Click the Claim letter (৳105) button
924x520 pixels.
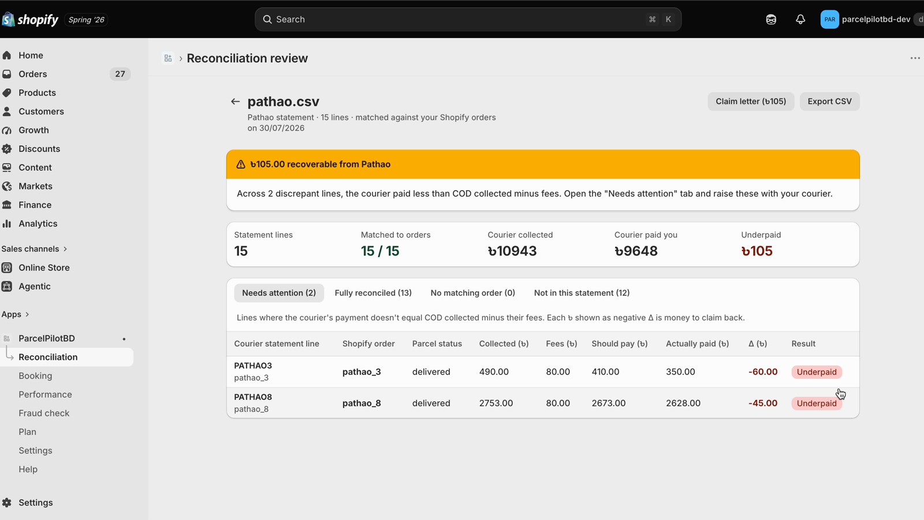pos(751,101)
